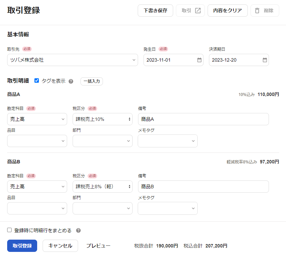Open 商品B 品目 dropdown
The height and width of the screenshot is (257, 286).
coord(37,208)
